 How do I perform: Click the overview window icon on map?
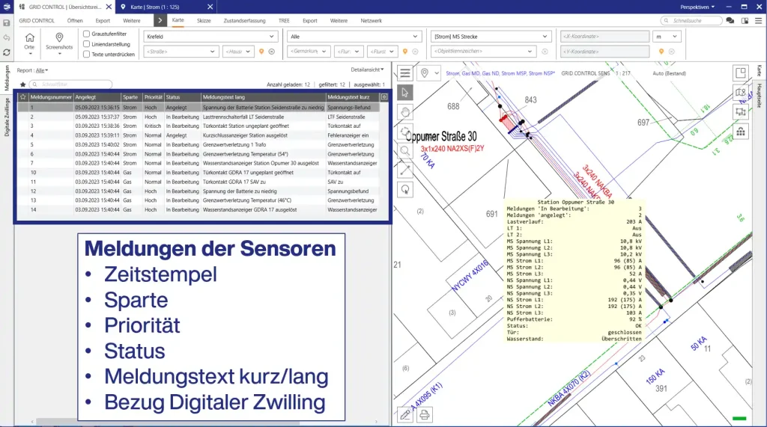pyautogui.click(x=741, y=73)
